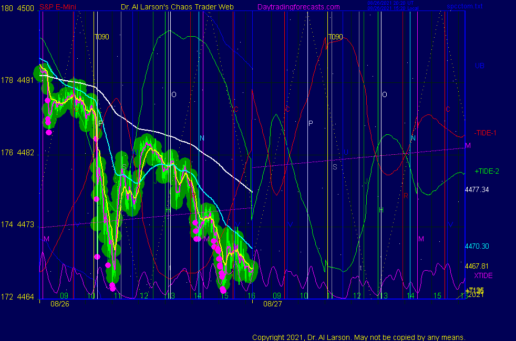Screen dimensions: 516x341
Task: Click the 'Dr. Al Larson's Chaos Trader Web' heading
Action: (177, 7)
